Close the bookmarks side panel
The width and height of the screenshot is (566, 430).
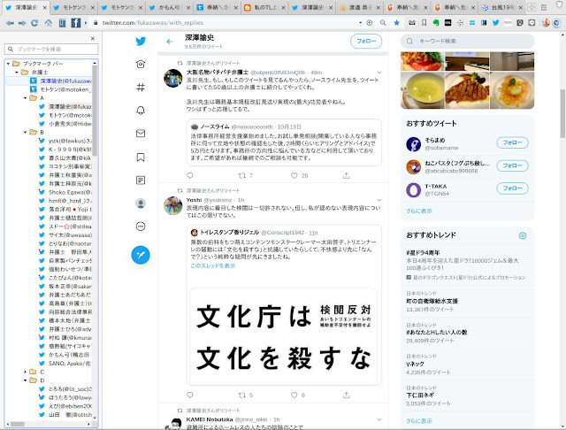93,38
